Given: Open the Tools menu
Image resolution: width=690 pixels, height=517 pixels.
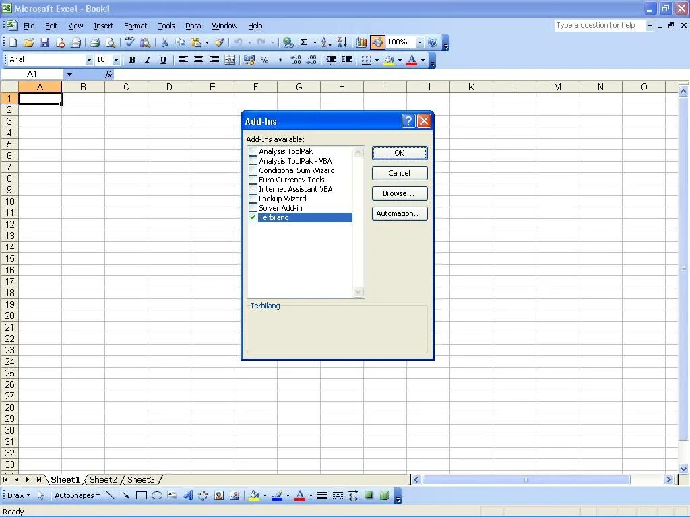Looking at the screenshot, I should point(166,26).
